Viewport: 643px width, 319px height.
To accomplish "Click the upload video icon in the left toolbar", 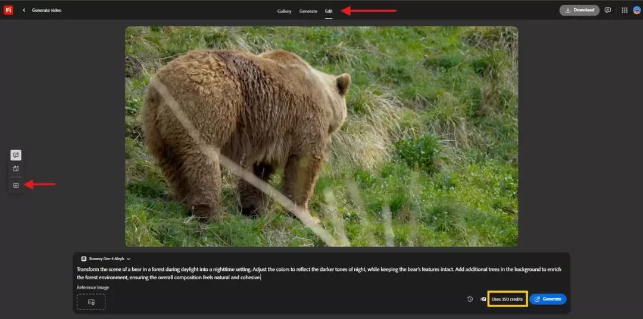I will (x=16, y=185).
